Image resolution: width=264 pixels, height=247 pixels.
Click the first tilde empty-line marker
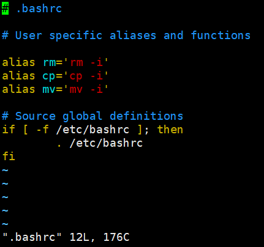(5, 170)
